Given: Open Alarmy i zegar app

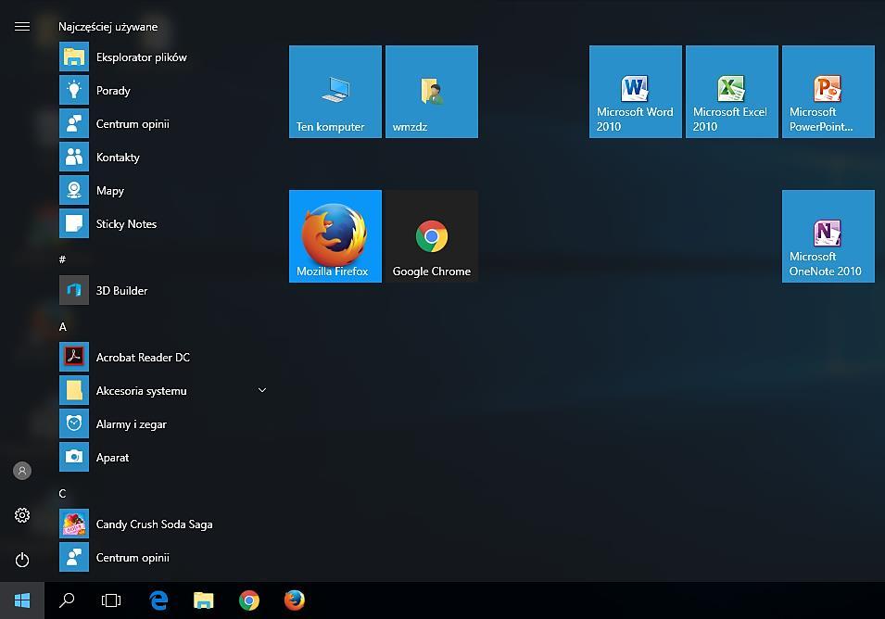Looking at the screenshot, I should [164, 423].
